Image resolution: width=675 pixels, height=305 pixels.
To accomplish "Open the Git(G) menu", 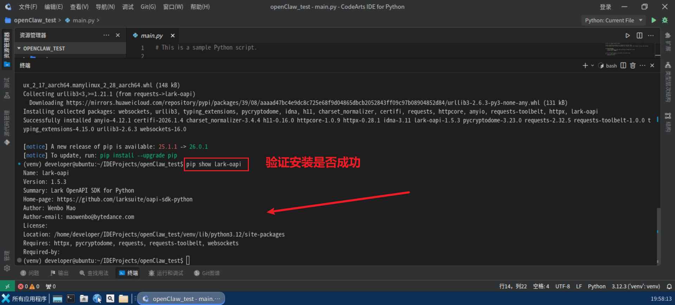I will 148,7.
